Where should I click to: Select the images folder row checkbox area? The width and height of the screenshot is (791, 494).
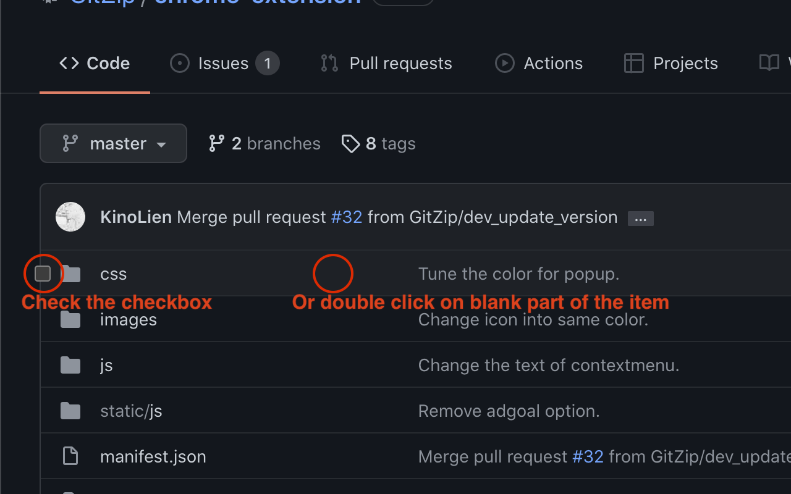tap(42, 319)
